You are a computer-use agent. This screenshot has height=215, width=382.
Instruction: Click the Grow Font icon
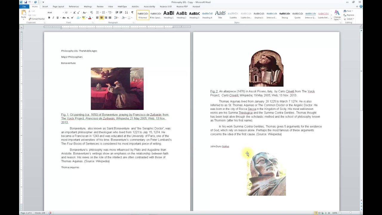74,13
